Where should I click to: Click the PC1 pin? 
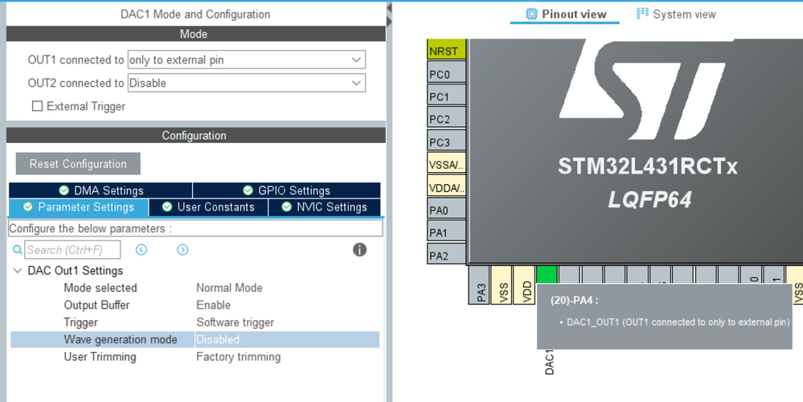point(447,95)
